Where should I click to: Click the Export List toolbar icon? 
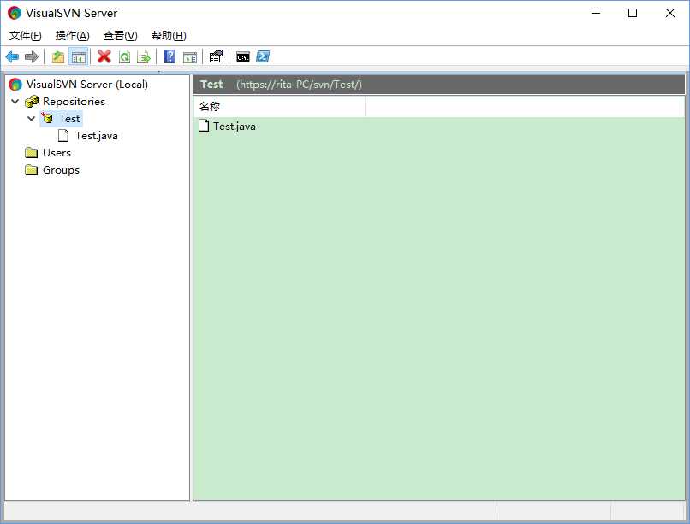(x=144, y=56)
